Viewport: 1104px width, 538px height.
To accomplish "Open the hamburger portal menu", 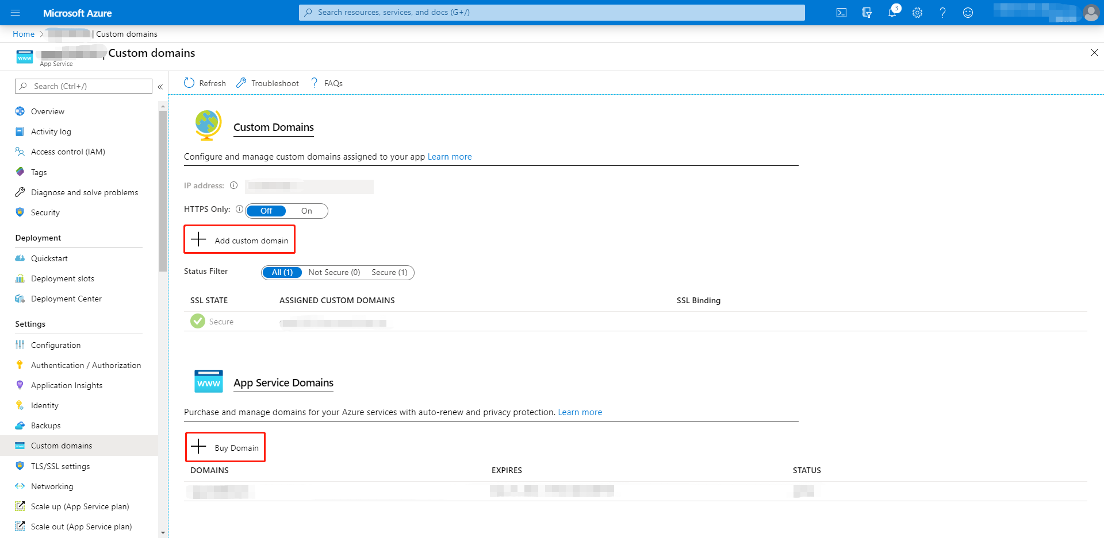I will coord(16,13).
